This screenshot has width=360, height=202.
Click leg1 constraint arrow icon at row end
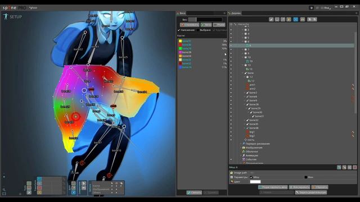click(353, 132)
